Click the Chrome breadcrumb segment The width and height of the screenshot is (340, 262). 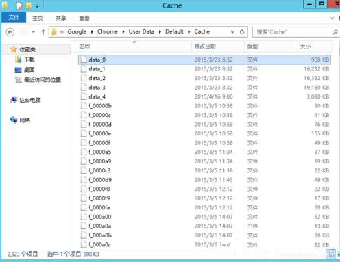pyautogui.click(x=108, y=31)
